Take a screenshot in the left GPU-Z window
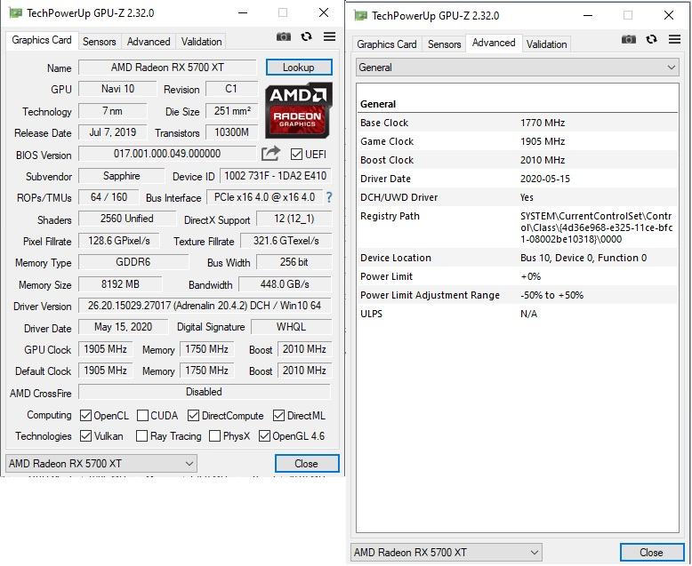Image resolution: width=692 pixels, height=566 pixels. point(284,36)
